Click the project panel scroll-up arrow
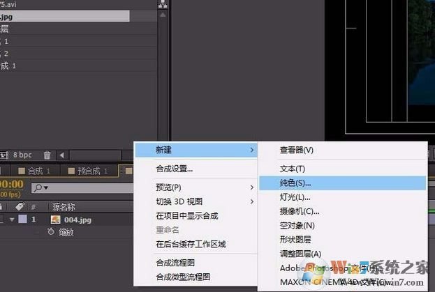The height and width of the screenshot is (292, 435). [x=163, y=15]
